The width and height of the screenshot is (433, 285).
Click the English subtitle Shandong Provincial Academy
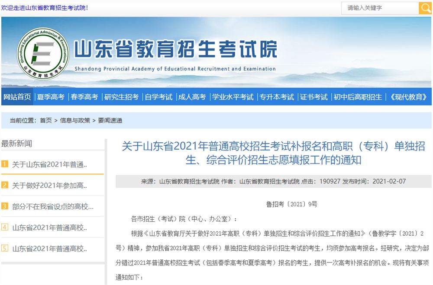click(175, 69)
